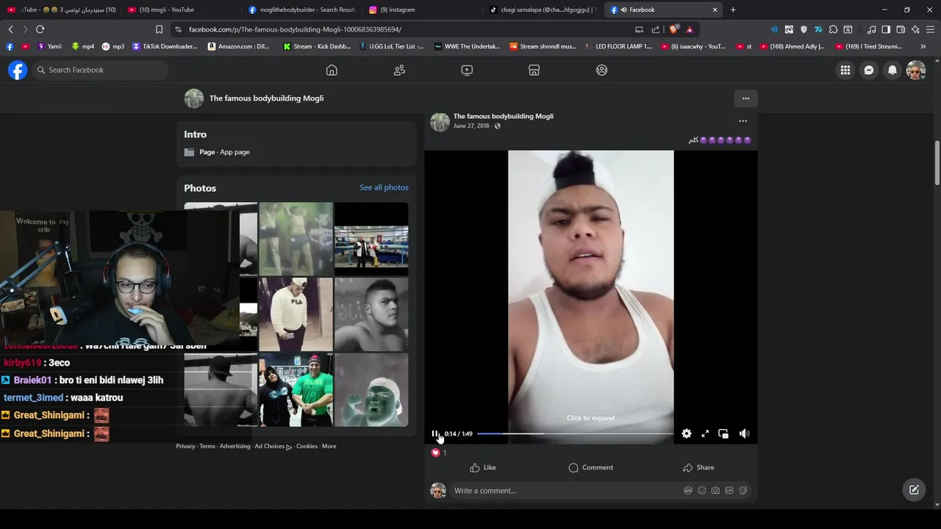Screen dimensions: 941x529
Task: Open the boxing ring photo thumbnail
Action: tap(371, 239)
